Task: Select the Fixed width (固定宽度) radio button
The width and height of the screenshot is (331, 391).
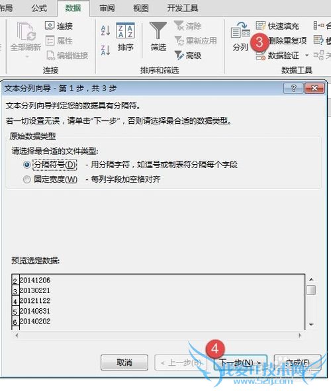Action: pyautogui.click(x=27, y=179)
